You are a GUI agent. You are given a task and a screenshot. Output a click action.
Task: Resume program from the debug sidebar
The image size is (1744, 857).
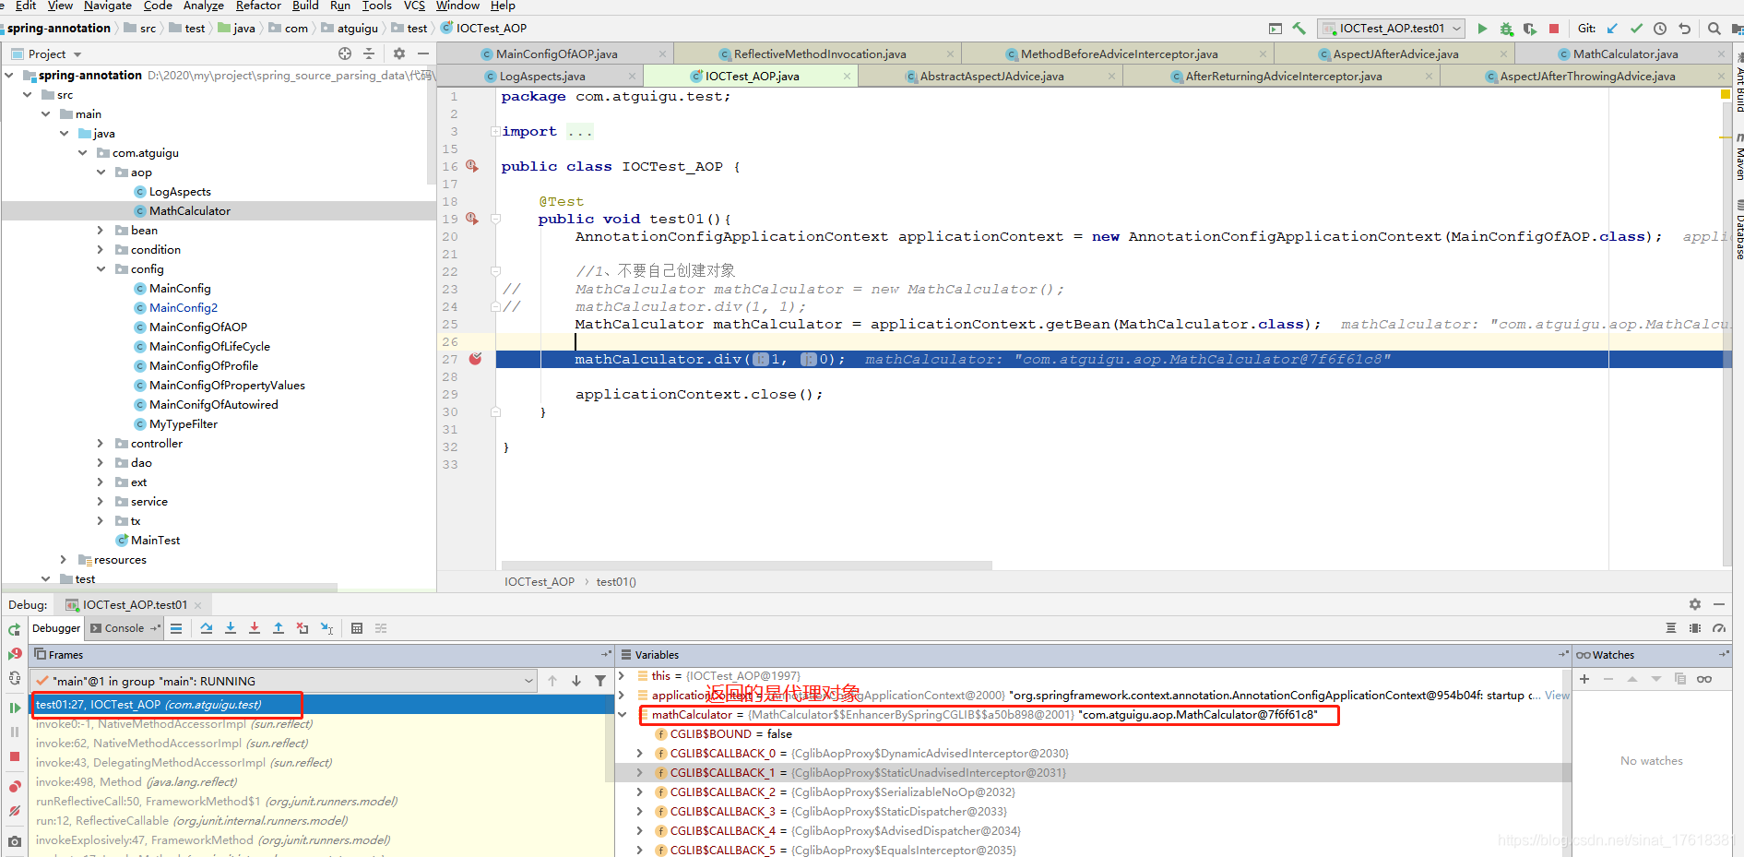[x=15, y=708]
